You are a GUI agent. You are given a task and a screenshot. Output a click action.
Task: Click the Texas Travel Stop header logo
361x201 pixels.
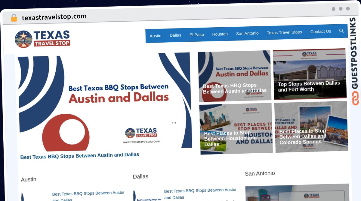(42, 39)
